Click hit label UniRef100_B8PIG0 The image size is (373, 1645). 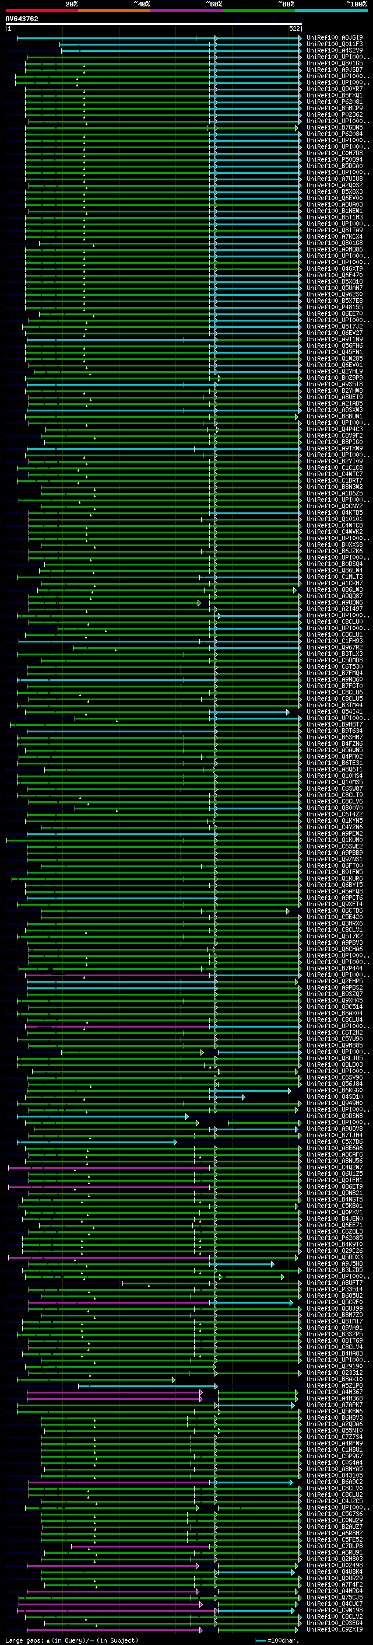pos(335,442)
